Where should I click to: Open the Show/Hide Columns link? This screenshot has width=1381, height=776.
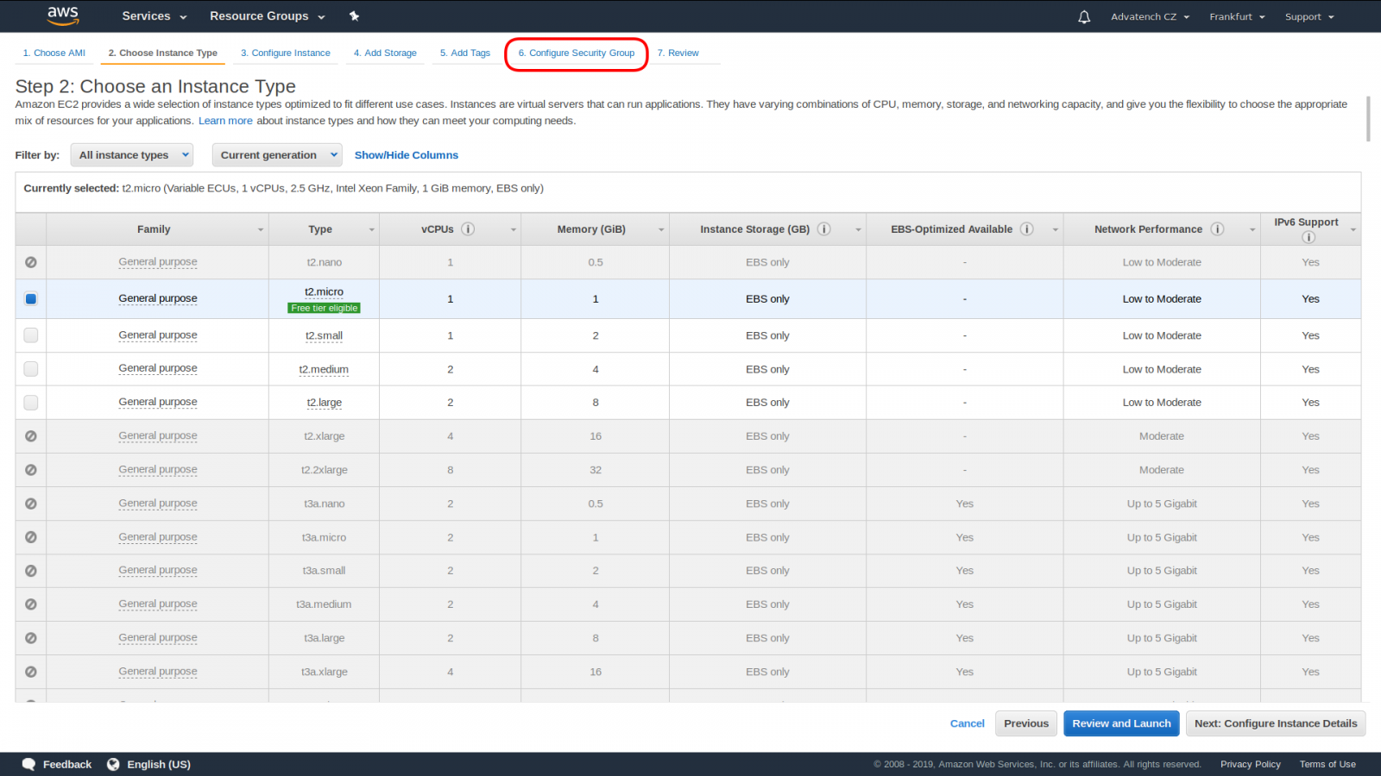[406, 155]
